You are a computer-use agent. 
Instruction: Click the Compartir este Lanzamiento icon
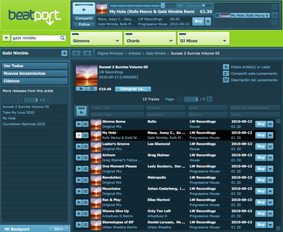pos(226,73)
